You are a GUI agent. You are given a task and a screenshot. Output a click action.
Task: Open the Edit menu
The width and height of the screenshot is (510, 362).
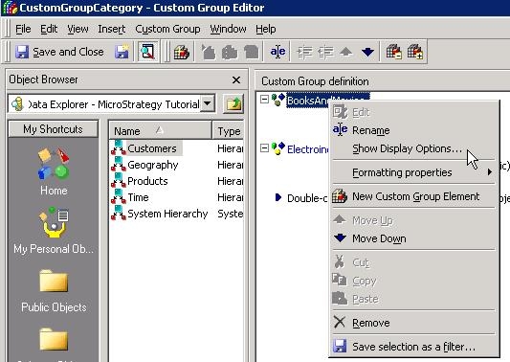coord(49,29)
